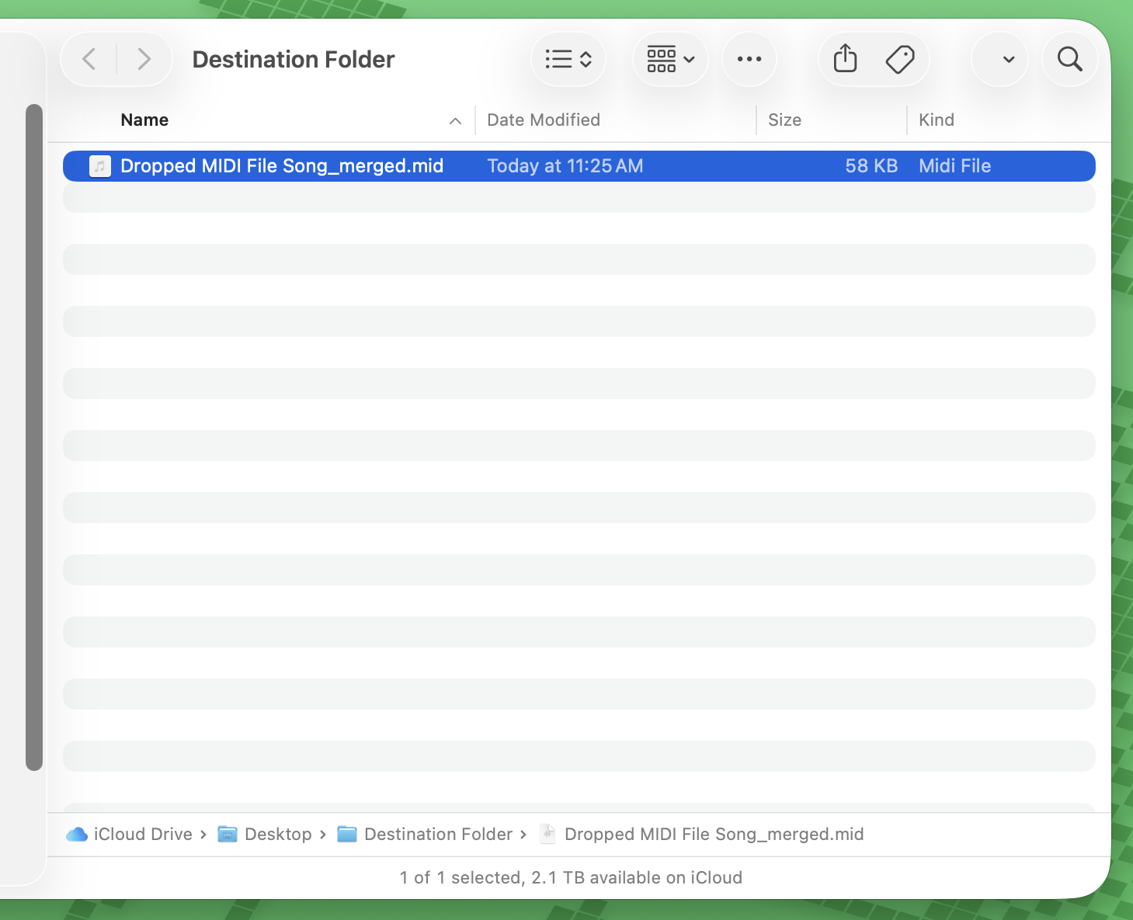
Task: Click the Desktop folder icon in path bar
Action: coord(228,834)
